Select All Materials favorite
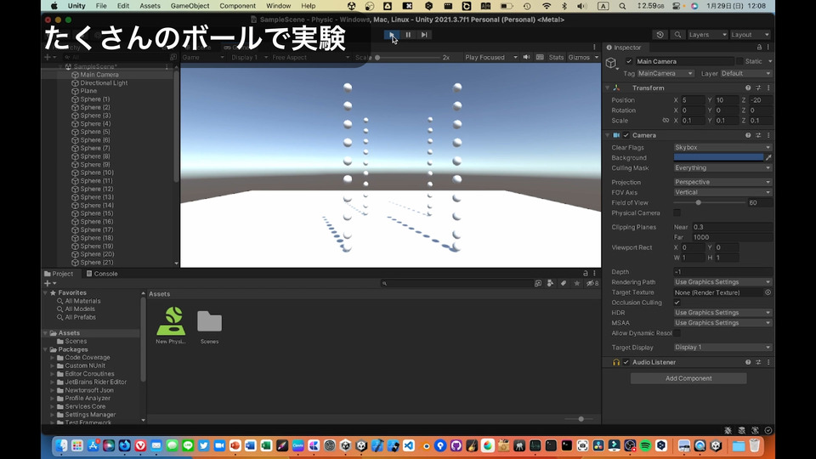 (82, 301)
